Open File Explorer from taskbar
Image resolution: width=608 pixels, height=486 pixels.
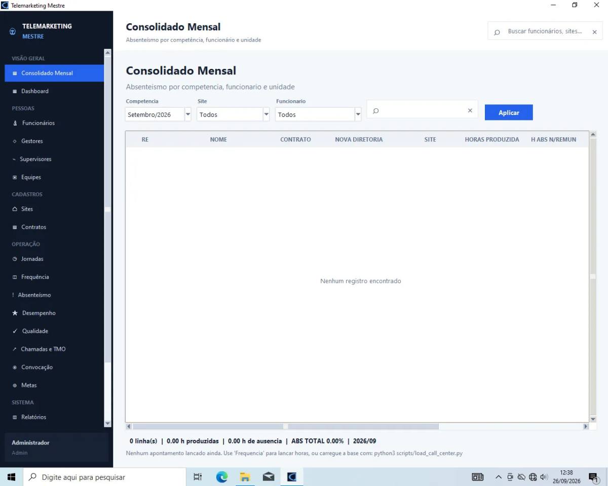coord(245,477)
